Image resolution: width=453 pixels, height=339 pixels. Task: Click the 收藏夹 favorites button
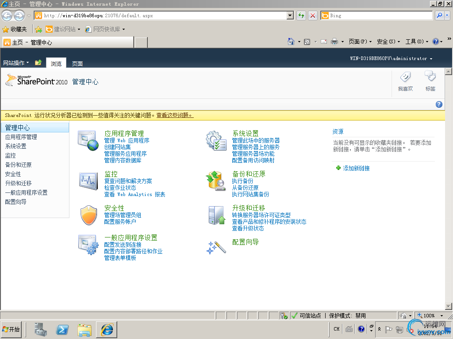coord(15,30)
